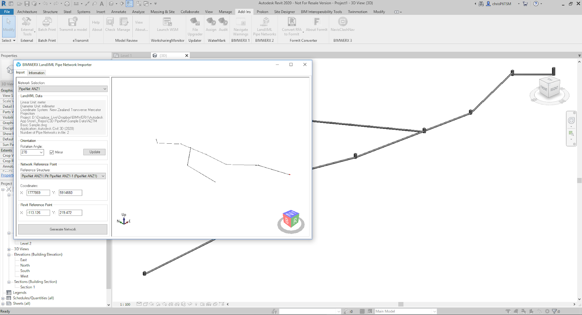This screenshot has height=315, width=582.
Task: Open the Collaborate ribbon tab
Action: (x=190, y=12)
